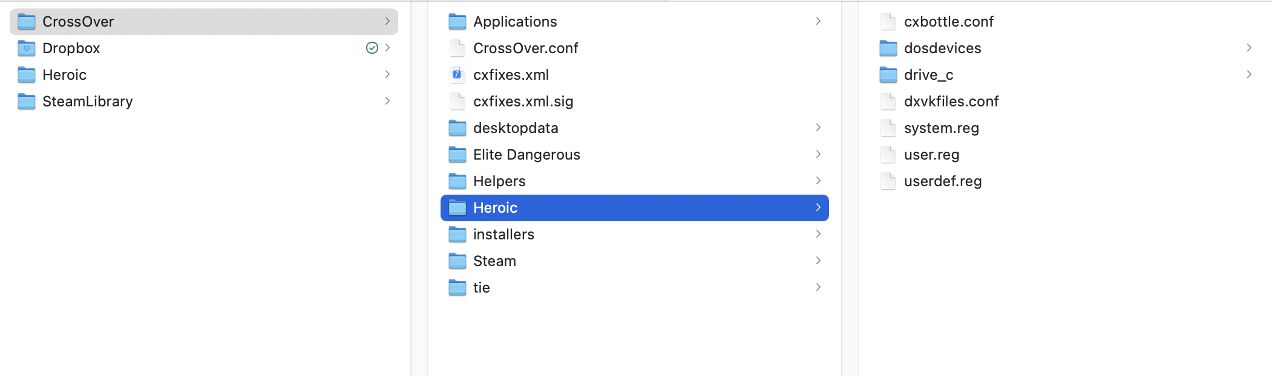Select the 'drive_c' folder name

(x=929, y=75)
